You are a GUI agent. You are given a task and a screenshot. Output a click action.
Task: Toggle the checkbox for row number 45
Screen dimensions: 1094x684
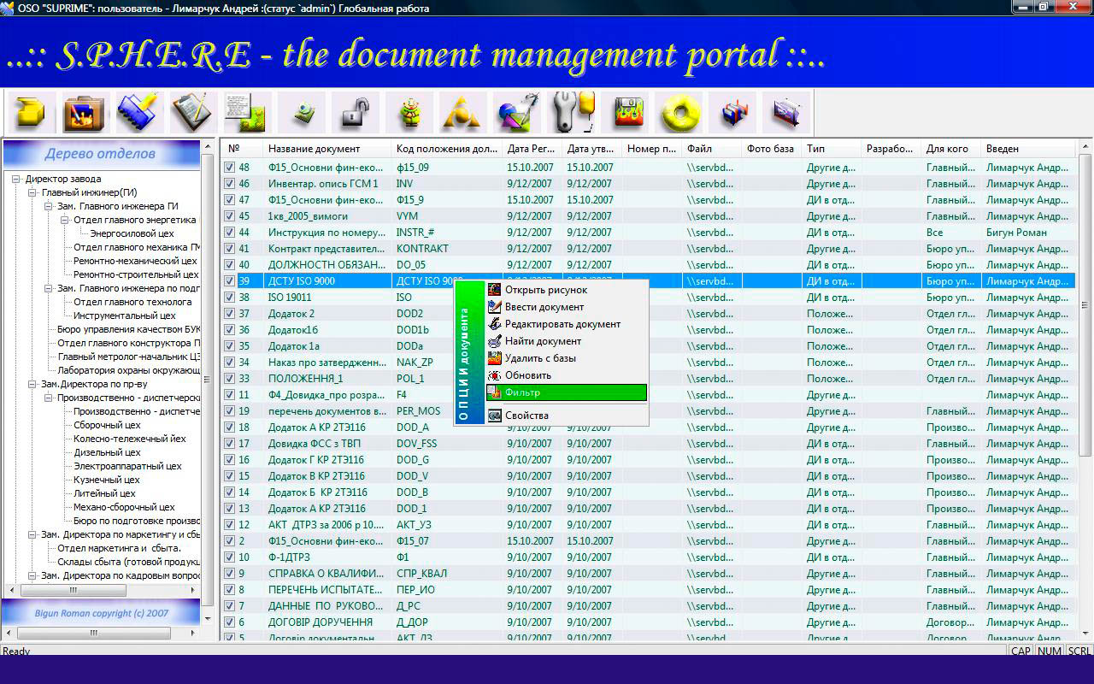click(x=229, y=216)
